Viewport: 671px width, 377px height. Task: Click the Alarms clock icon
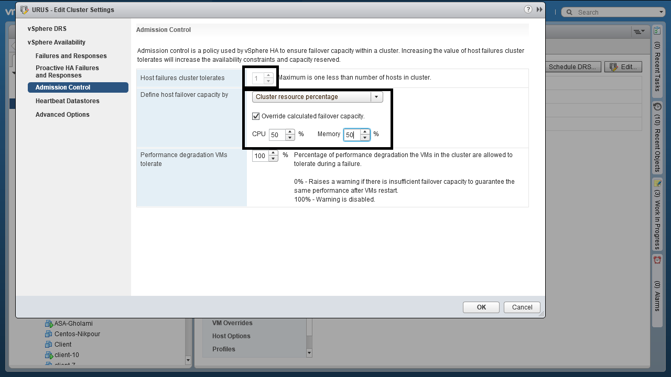tap(657, 260)
